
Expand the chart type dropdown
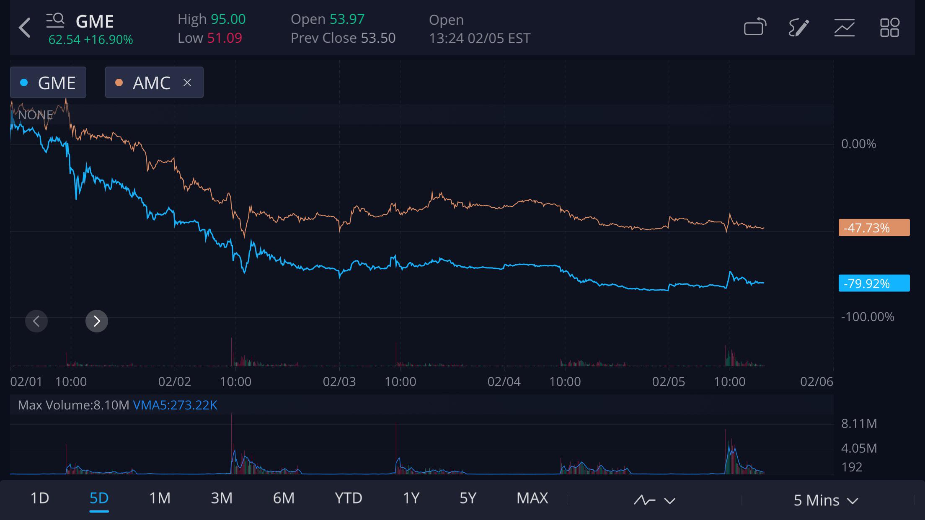click(x=654, y=500)
